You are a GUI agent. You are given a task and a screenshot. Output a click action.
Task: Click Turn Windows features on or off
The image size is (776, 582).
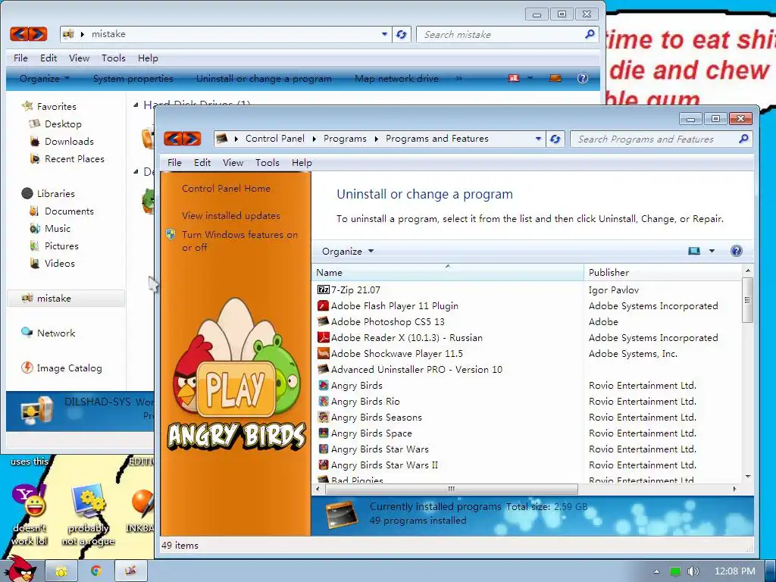coord(239,241)
